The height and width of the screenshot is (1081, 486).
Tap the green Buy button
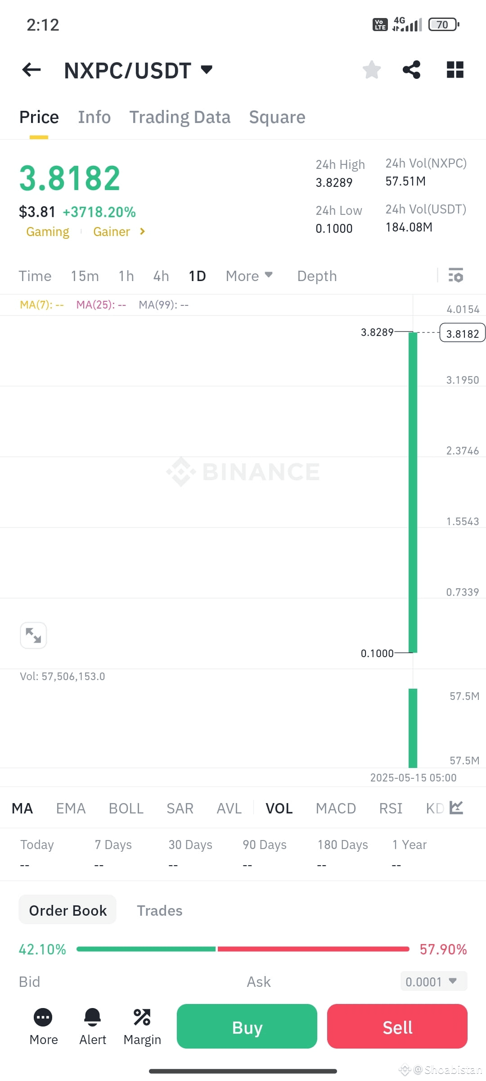point(247,1026)
